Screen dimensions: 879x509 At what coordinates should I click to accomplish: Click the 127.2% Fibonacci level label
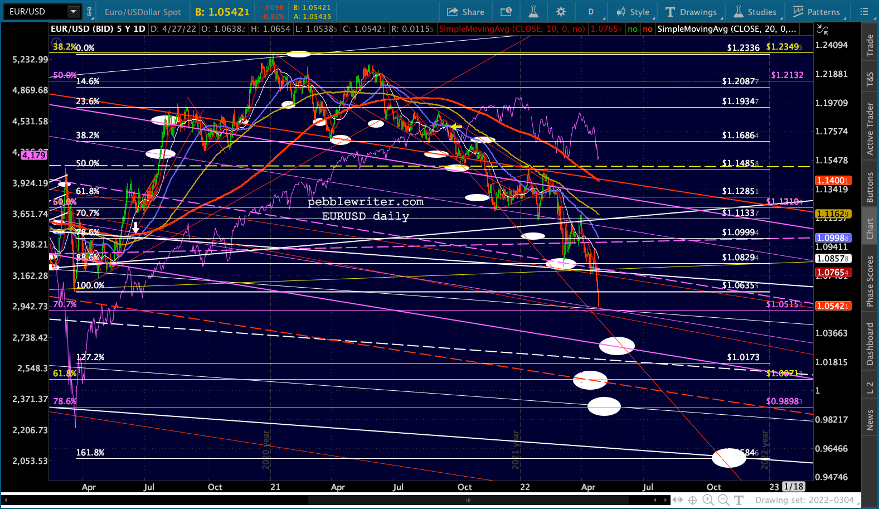(90, 357)
